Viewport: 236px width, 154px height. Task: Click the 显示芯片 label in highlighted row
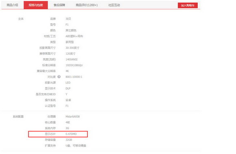click(x=50, y=134)
